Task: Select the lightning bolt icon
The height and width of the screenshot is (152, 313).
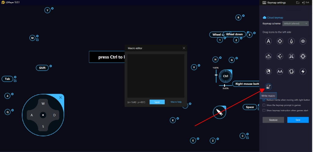Action: (x=303, y=72)
